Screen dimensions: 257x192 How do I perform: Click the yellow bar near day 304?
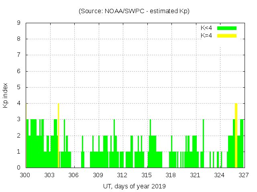59,135
